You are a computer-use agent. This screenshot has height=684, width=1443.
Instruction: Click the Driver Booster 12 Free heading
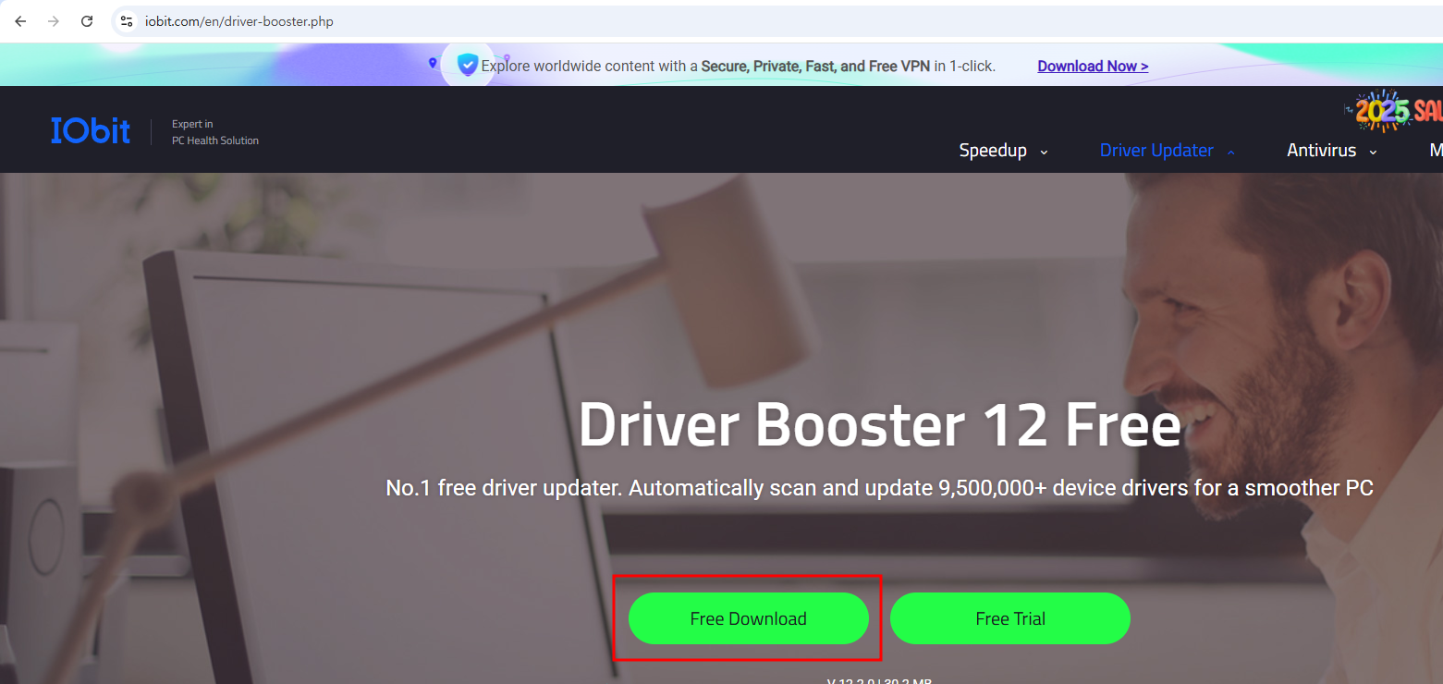coord(879,425)
